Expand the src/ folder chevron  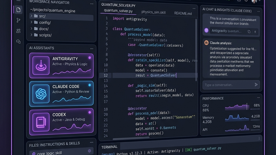tap(31, 16)
